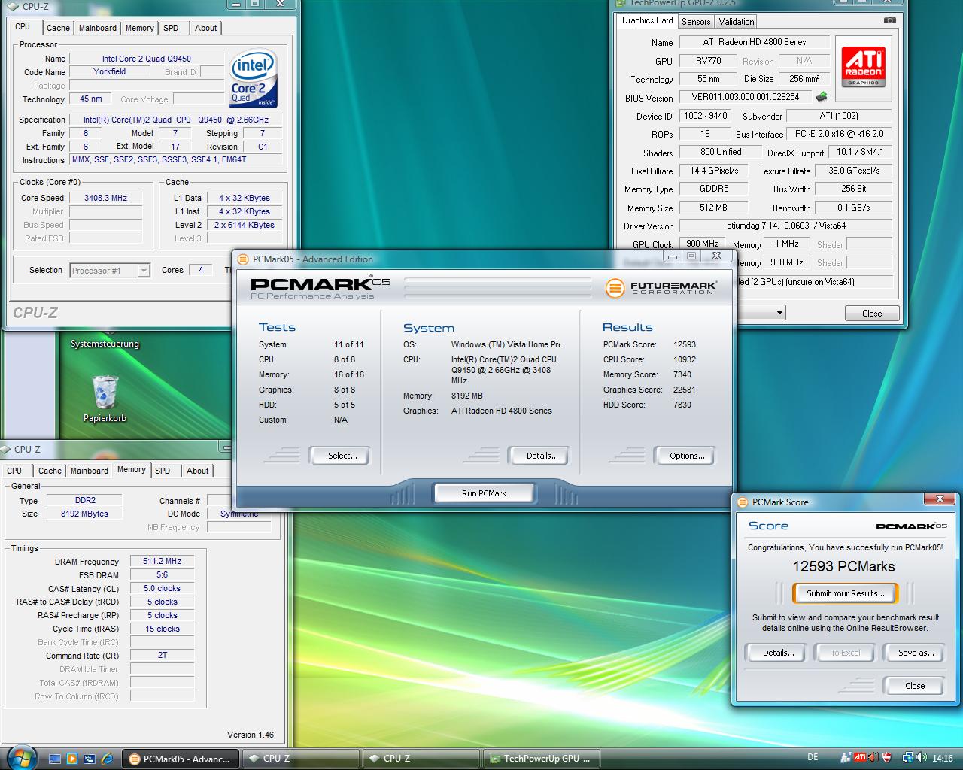
Task: Select About tab in lower CPU-Z window
Action: pos(198,471)
